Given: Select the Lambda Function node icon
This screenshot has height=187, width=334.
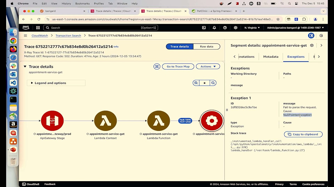Looking at the screenshot, I should coord(159,121).
